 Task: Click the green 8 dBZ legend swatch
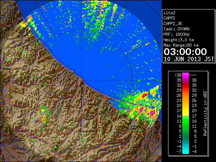click(x=186, y=126)
